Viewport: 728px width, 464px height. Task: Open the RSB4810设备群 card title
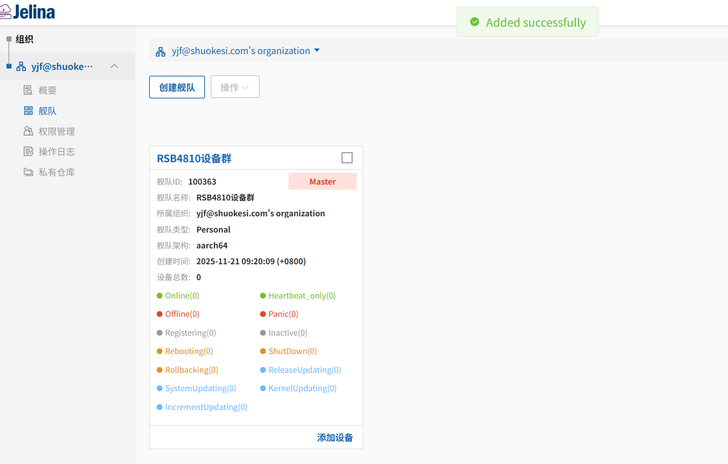[194, 159]
